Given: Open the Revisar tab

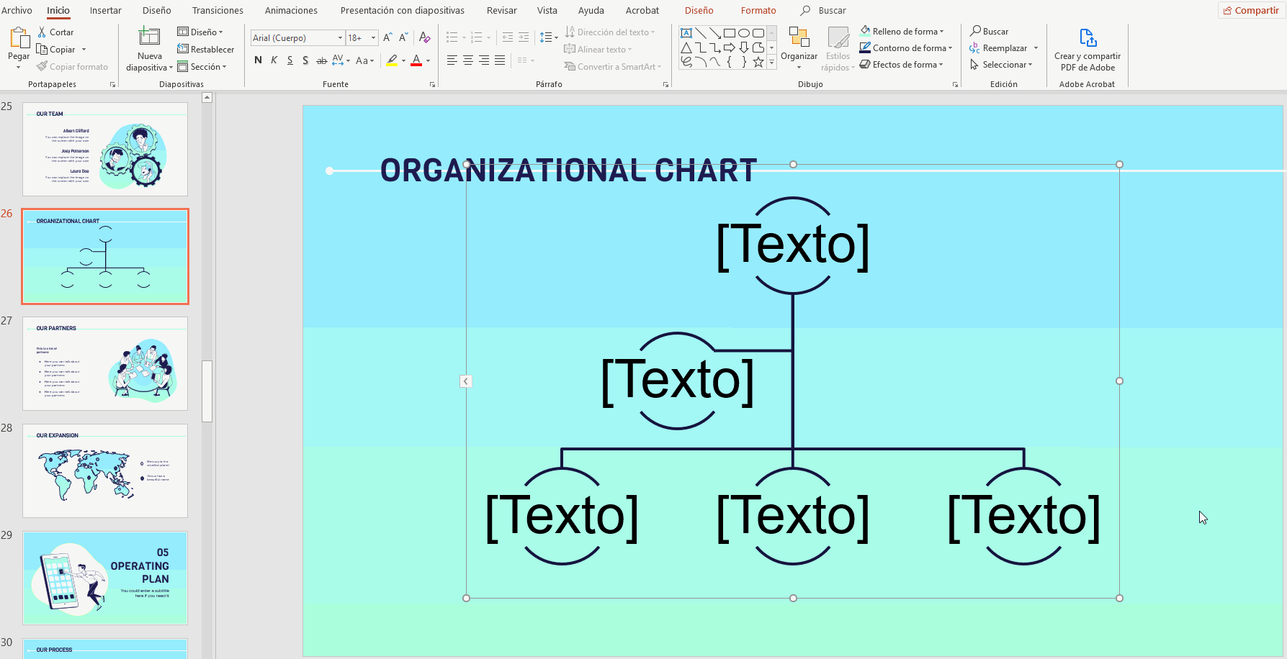Looking at the screenshot, I should point(502,10).
